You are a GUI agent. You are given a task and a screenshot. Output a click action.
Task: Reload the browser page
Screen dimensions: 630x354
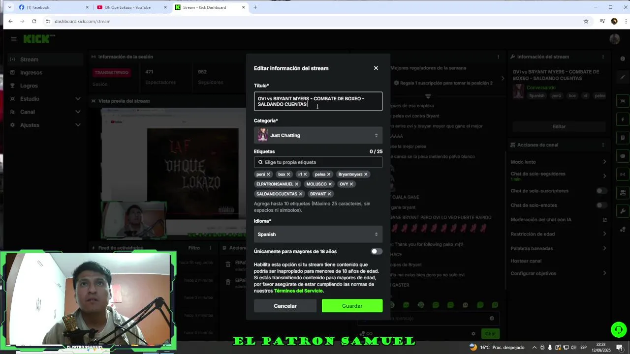pyautogui.click(x=34, y=21)
